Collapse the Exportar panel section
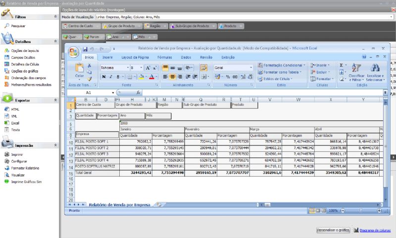The height and width of the screenshot is (238, 396). pos(55,100)
